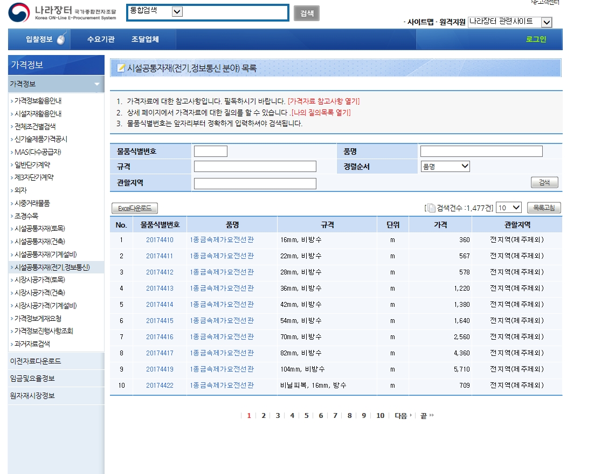Click the top search text field

(x=235, y=12)
